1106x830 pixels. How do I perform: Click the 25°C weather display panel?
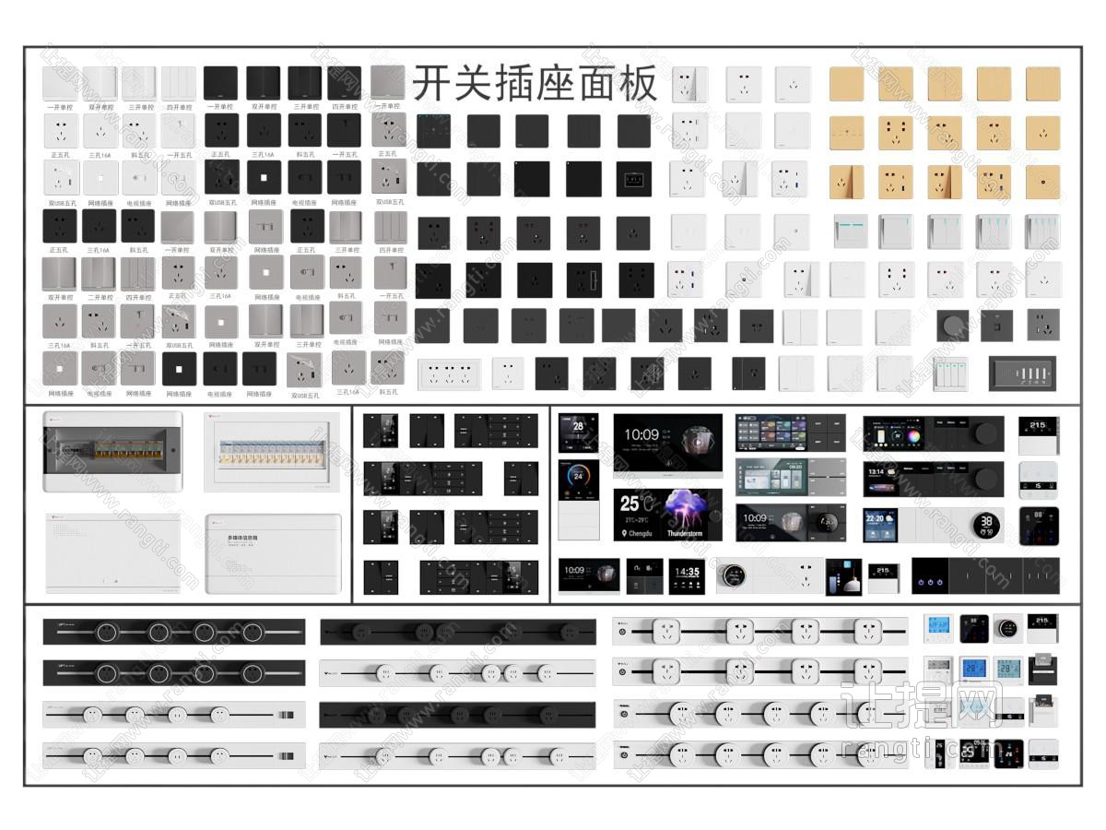pyautogui.click(x=668, y=515)
